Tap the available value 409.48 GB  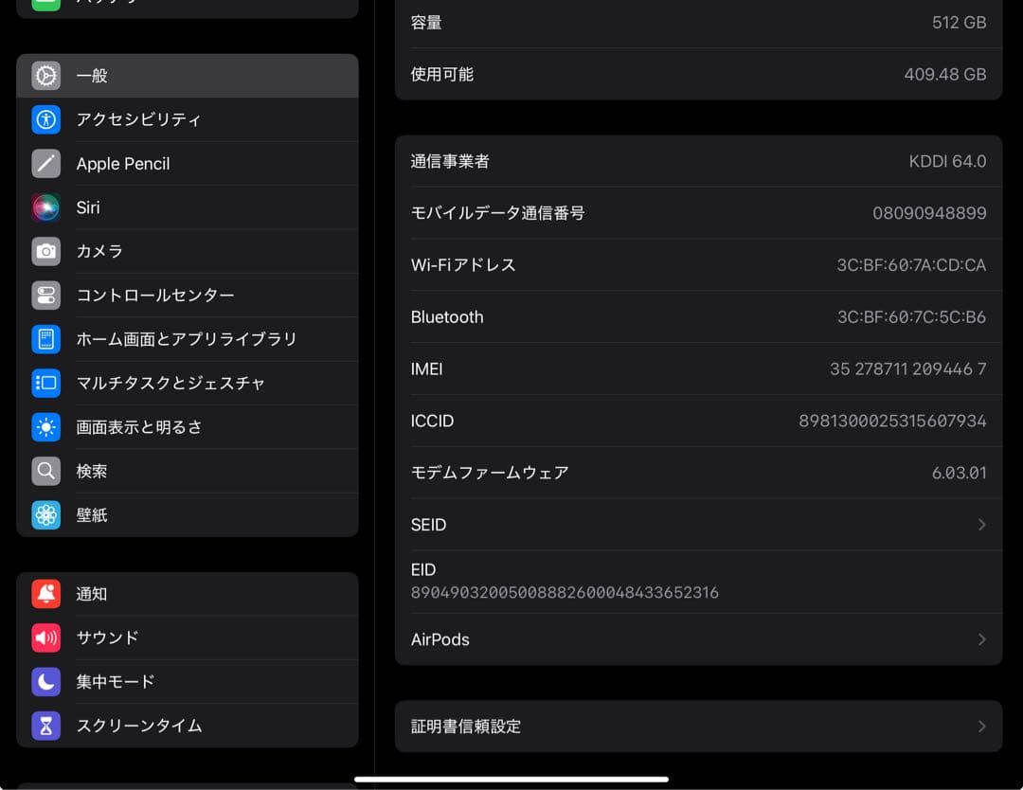pyautogui.click(x=945, y=75)
